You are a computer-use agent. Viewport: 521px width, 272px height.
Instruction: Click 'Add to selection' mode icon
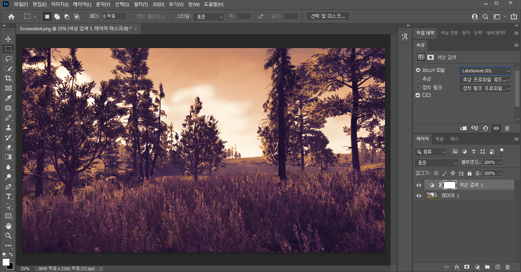[57, 17]
